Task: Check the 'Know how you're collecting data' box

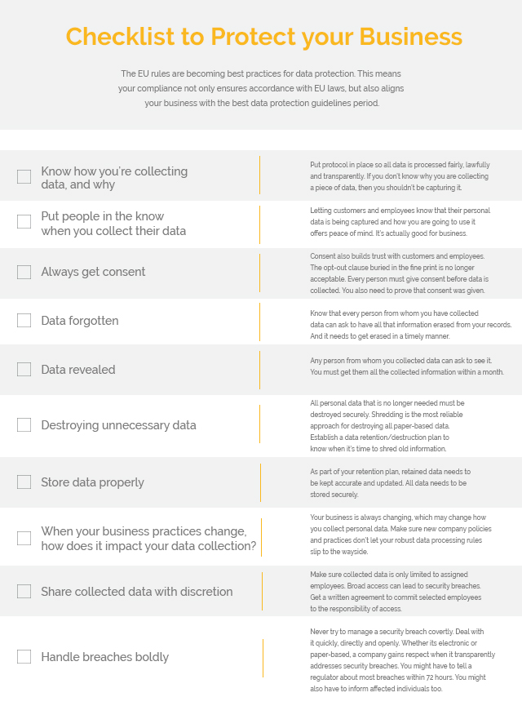Action: (x=24, y=176)
